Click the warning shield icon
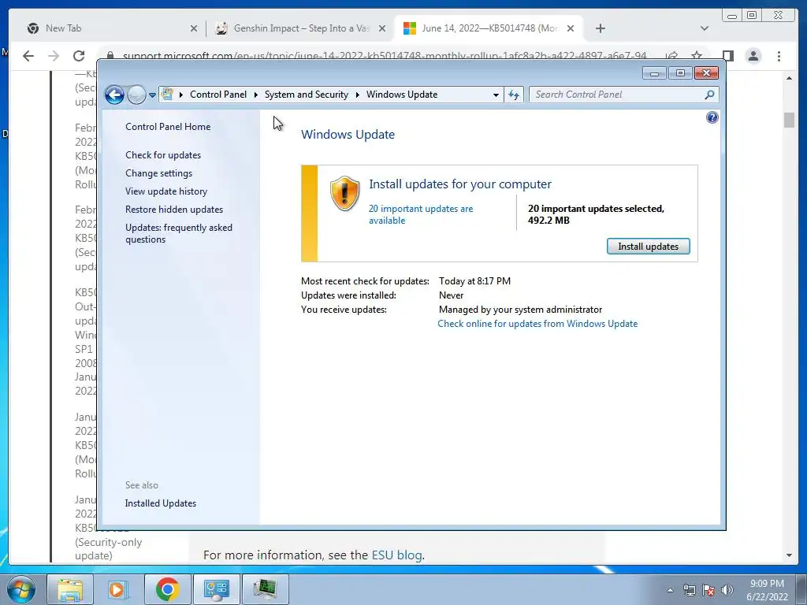 (x=345, y=193)
